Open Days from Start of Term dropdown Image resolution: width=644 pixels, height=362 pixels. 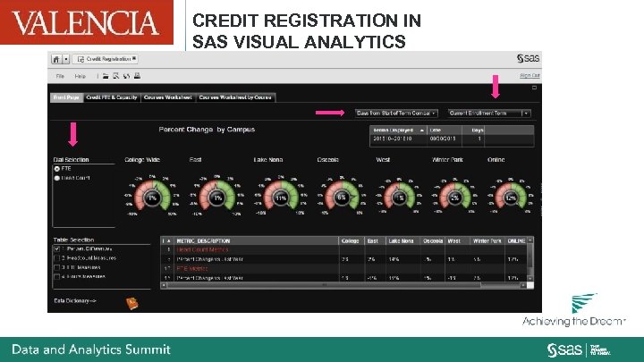coord(396,113)
